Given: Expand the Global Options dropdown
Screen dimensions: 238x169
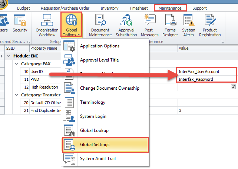Looking at the screenshot, I should coord(71,25).
